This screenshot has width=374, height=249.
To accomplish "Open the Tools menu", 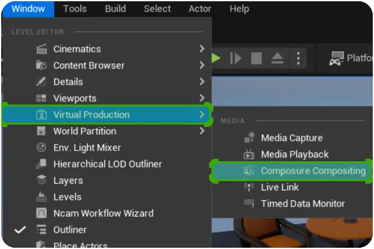I will click(x=75, y=9).
